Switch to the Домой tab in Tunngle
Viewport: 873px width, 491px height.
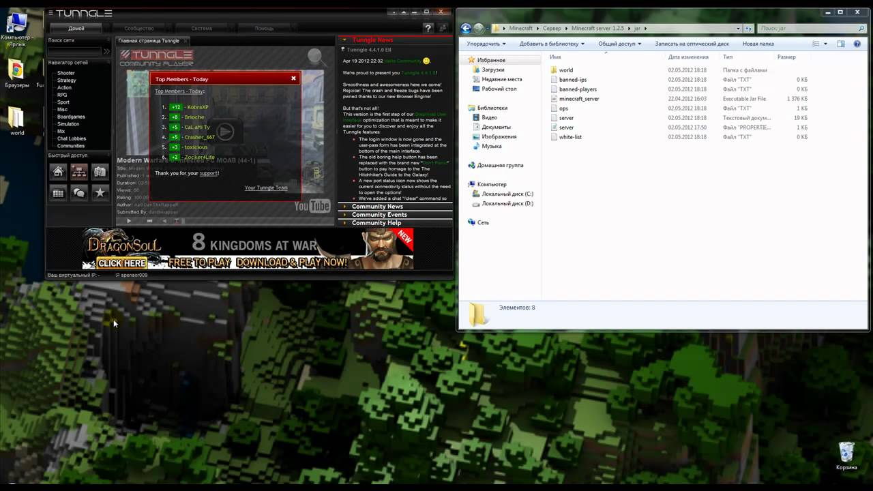click(76, 29)
